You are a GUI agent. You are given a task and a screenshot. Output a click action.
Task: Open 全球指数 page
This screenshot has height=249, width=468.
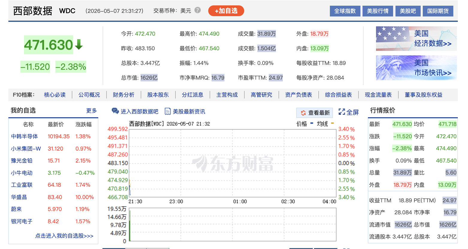tap(345, 11)
